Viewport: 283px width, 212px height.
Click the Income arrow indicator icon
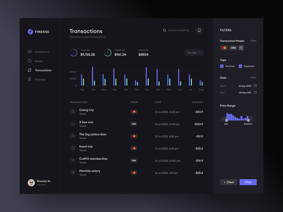pyautogui.click(x=74, y=53)
